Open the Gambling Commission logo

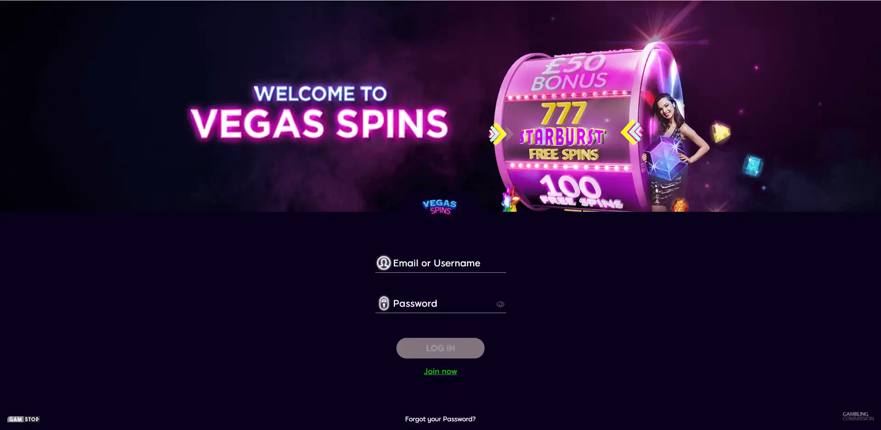858,416
